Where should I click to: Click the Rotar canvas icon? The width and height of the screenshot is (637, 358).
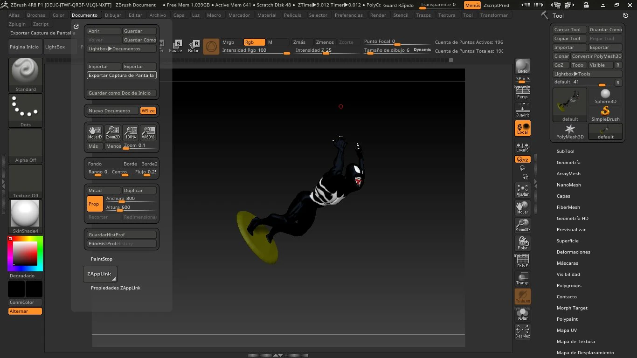522,243
